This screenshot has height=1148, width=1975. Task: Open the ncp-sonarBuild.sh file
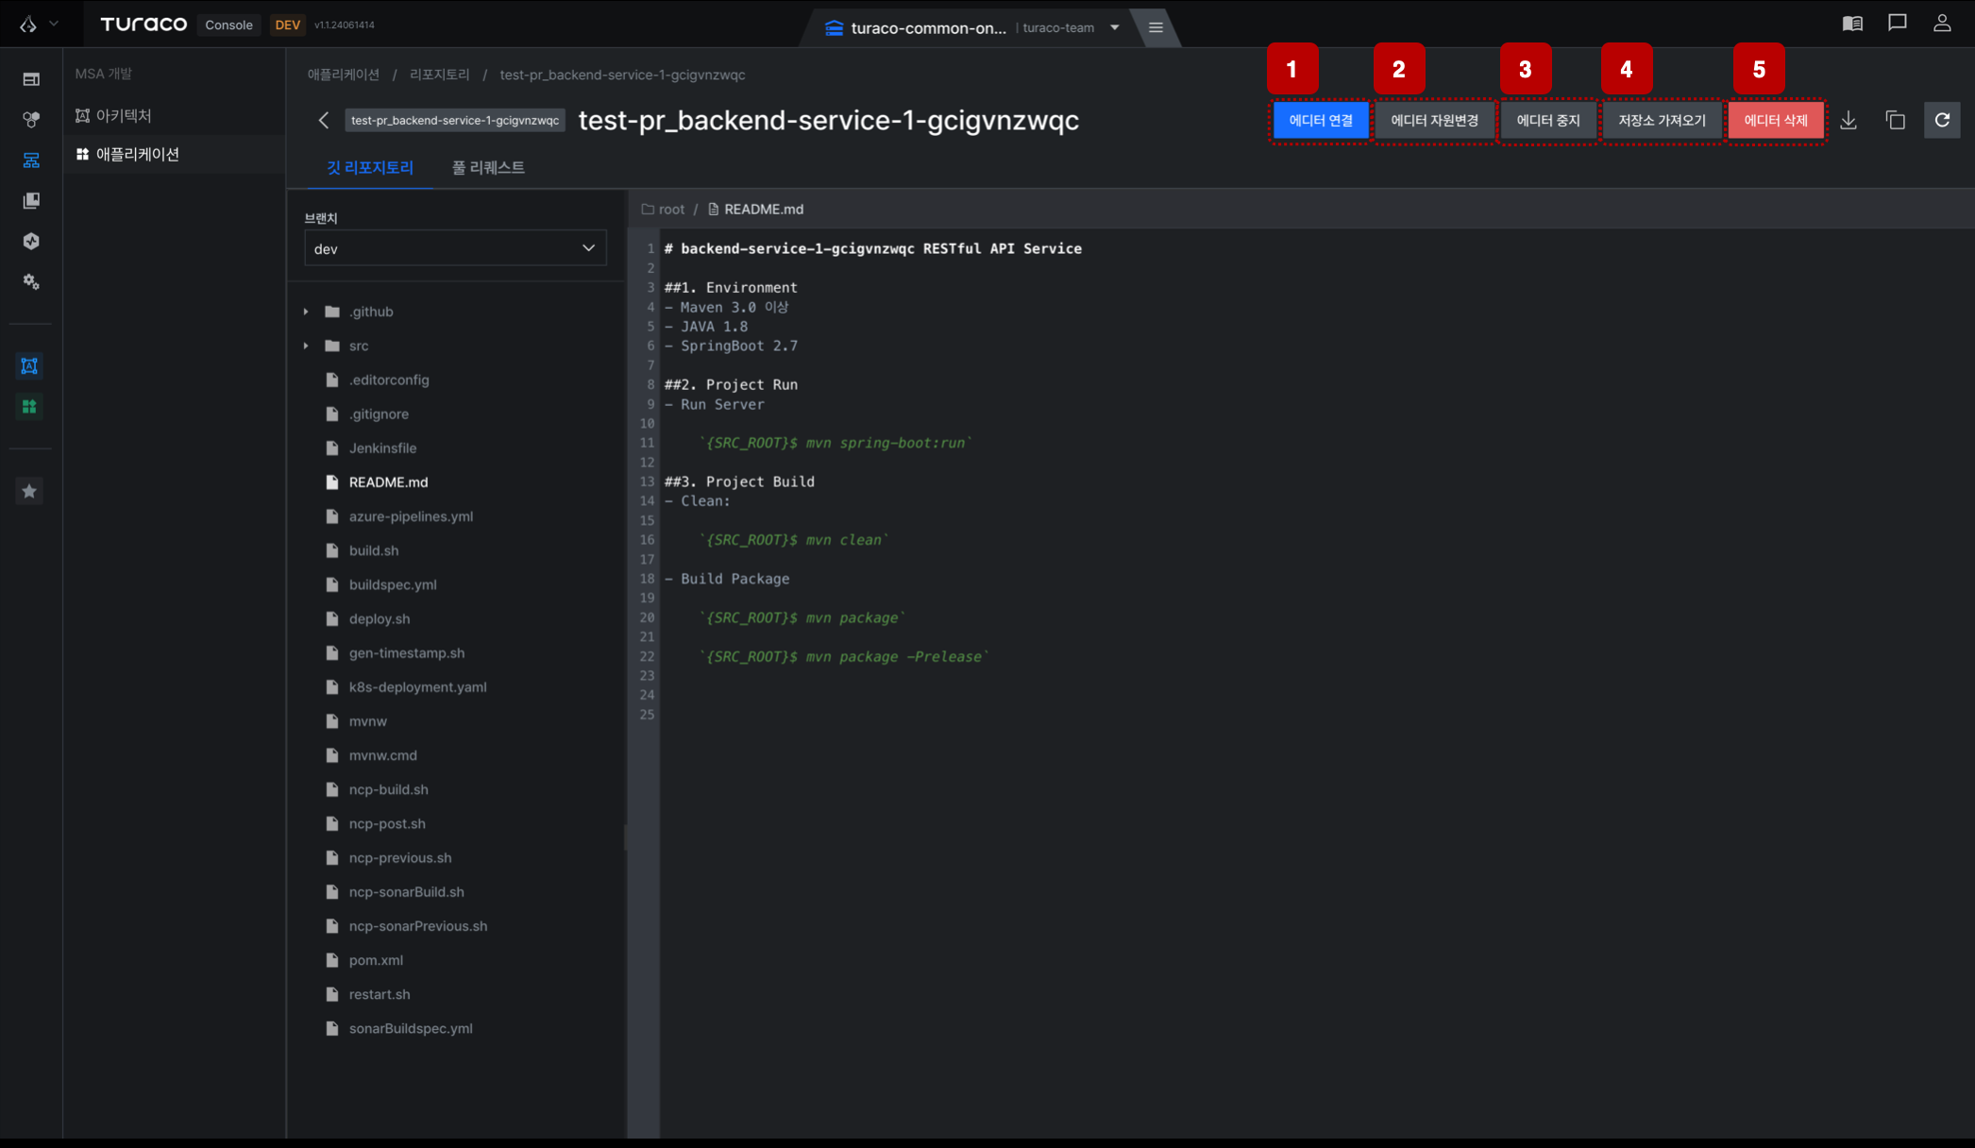point(407,891)
